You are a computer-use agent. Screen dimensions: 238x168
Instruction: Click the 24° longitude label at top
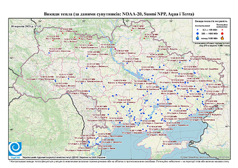[x=40, y=21]
